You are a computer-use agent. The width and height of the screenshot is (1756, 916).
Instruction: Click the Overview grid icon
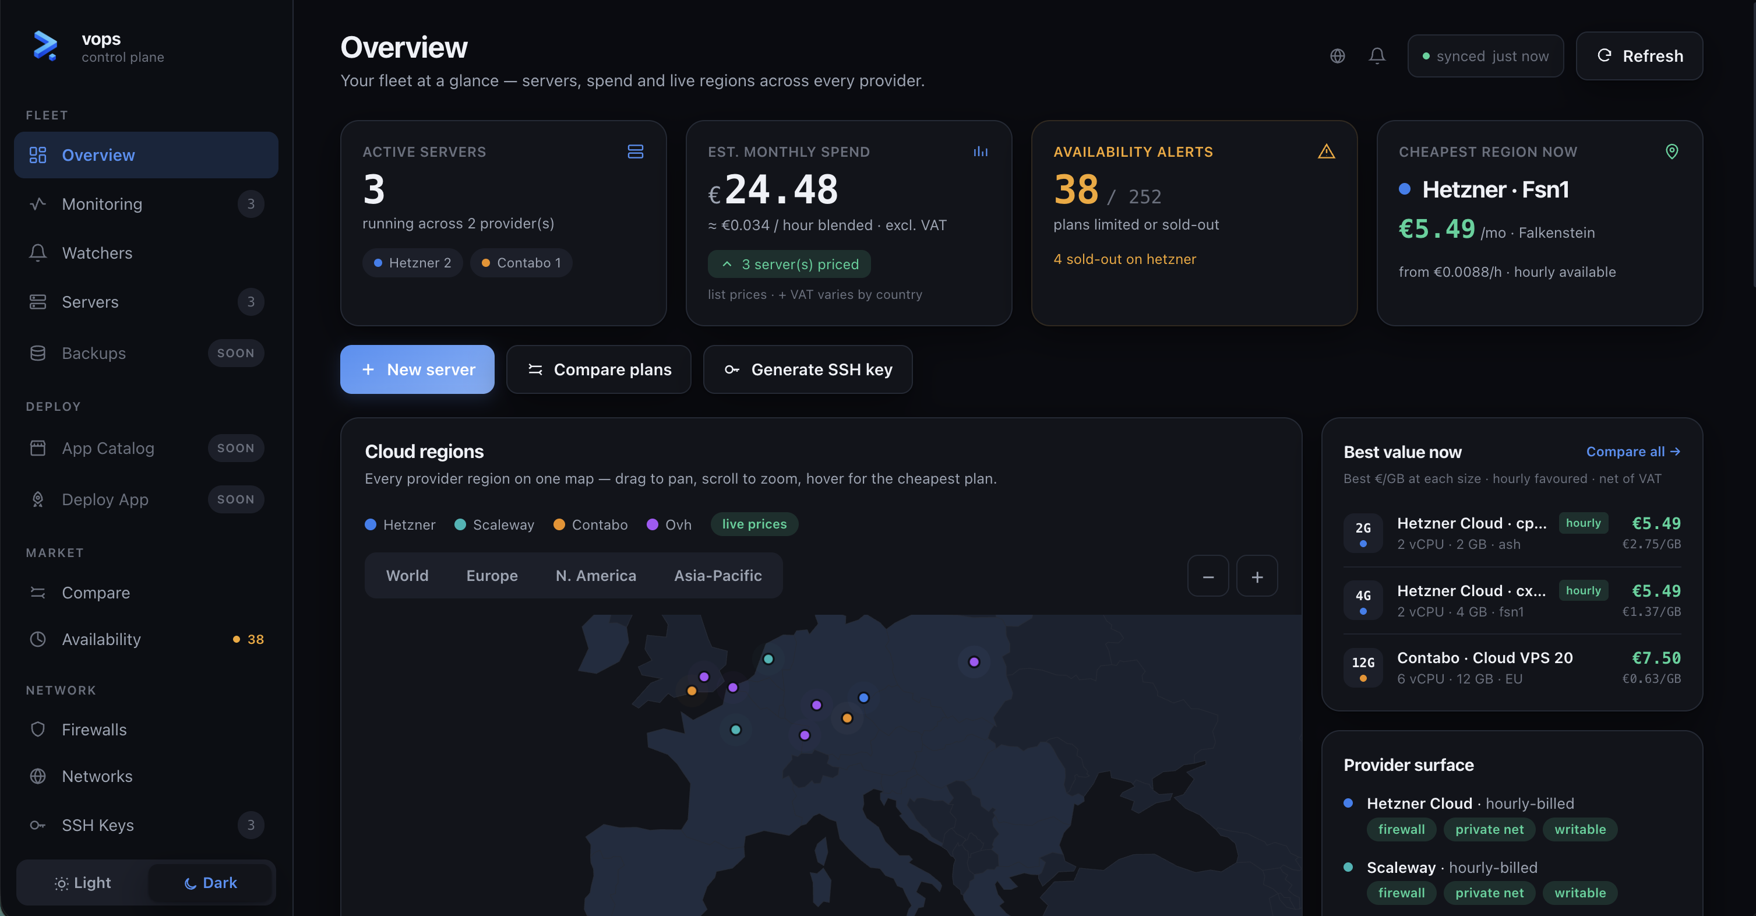coord(38,155)
